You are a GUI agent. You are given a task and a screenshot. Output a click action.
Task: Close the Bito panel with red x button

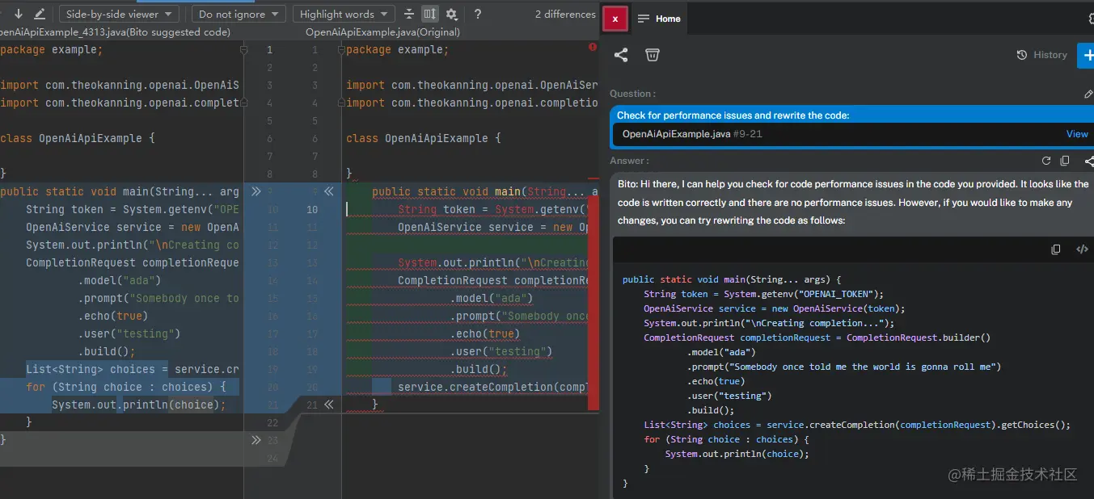(x=615, y=18)
